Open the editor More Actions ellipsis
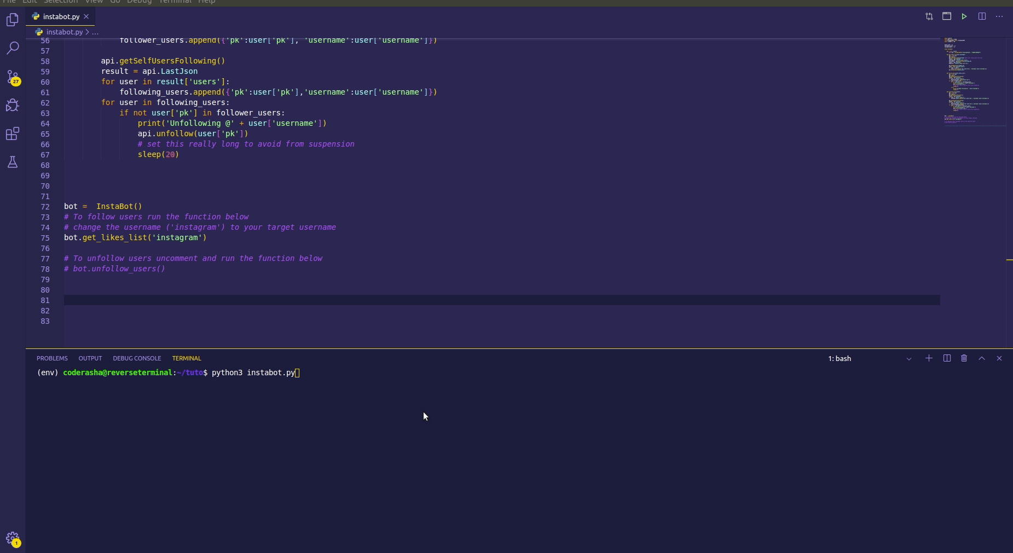 (999, 16)
